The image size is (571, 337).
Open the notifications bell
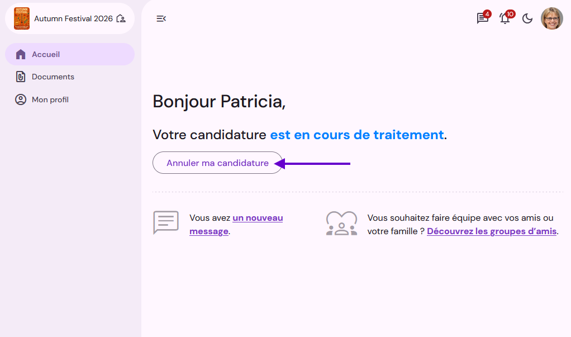point(505,18)
